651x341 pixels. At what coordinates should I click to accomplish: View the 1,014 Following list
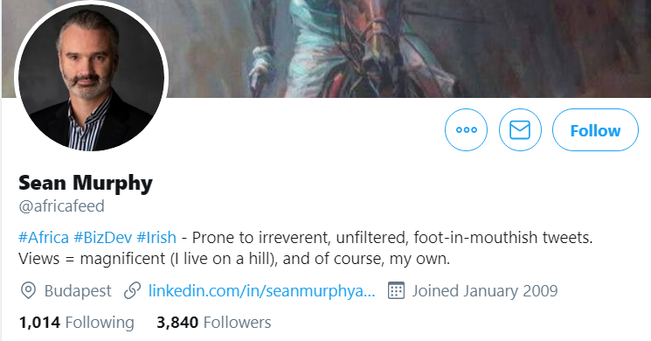pos(76,323)
